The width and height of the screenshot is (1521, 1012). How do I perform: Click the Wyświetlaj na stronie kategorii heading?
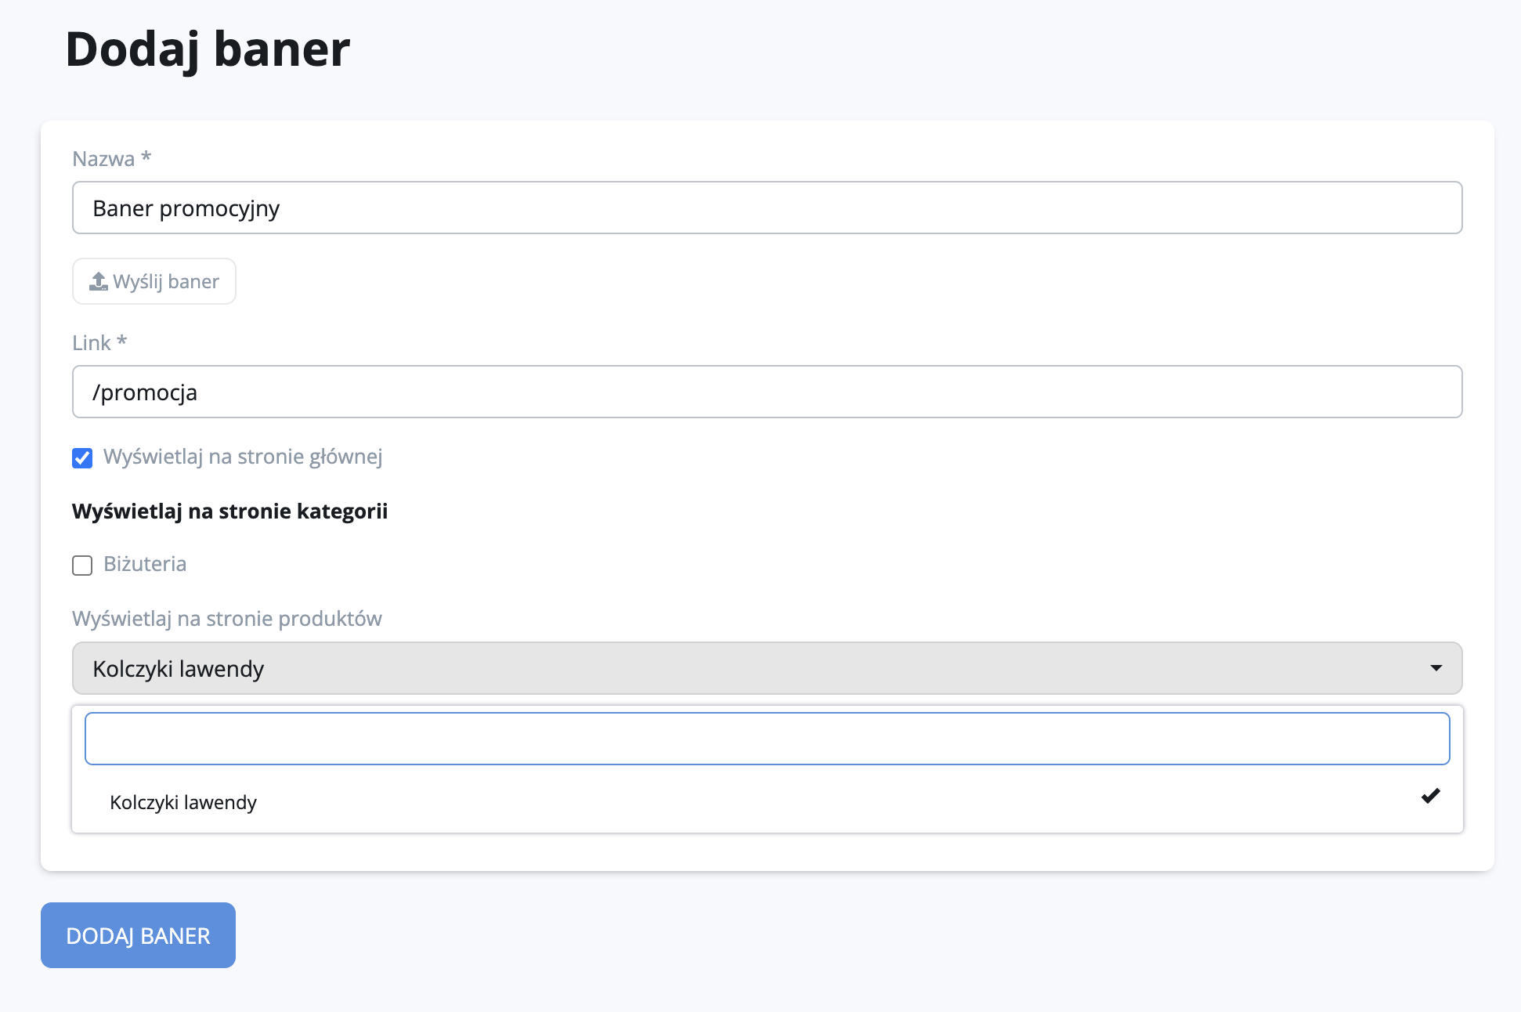coord(229,511)
